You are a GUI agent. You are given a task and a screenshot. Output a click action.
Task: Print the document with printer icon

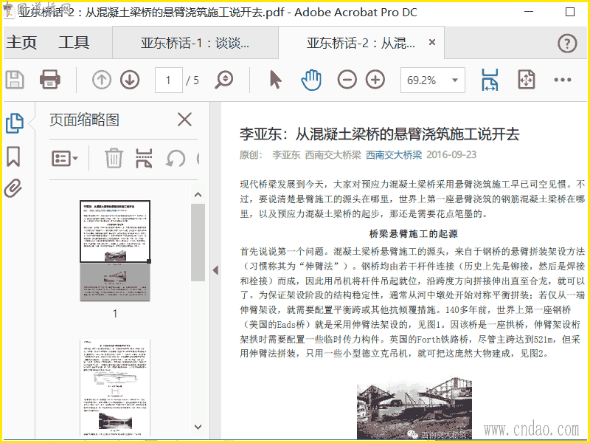coord(50,80)
